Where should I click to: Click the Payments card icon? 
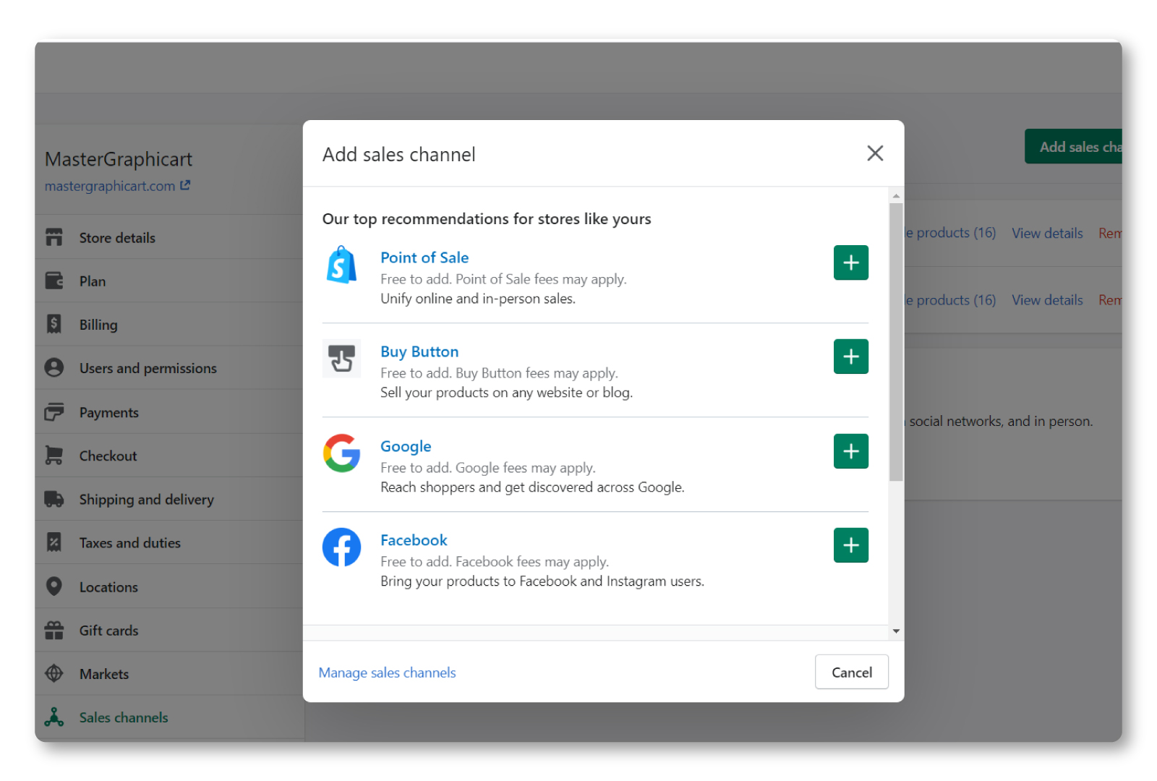(54, 411)
